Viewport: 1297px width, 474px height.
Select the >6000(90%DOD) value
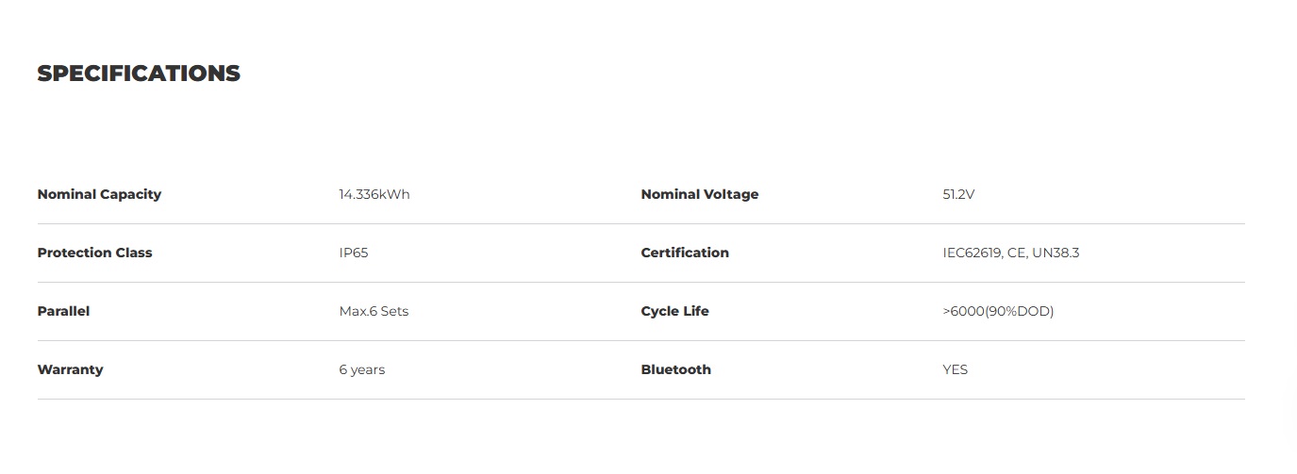click(998, 311)
